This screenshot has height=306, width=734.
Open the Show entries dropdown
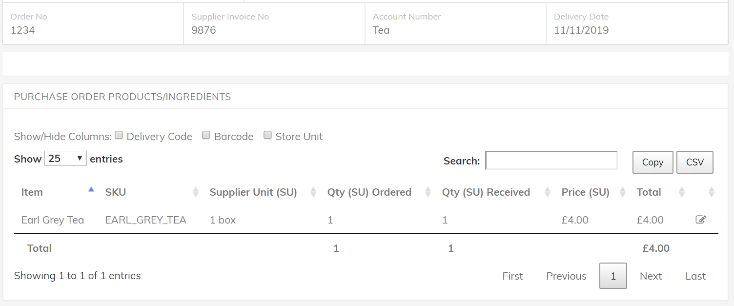click(x=65, y=159)
